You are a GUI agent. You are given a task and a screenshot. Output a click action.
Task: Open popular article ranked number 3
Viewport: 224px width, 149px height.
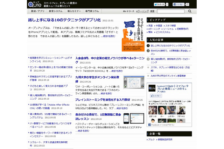coord(170,61)
